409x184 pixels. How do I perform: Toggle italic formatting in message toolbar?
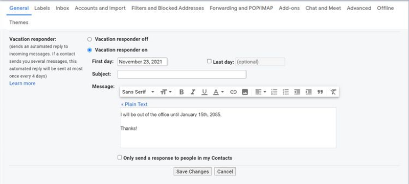[x=193, y=92]
